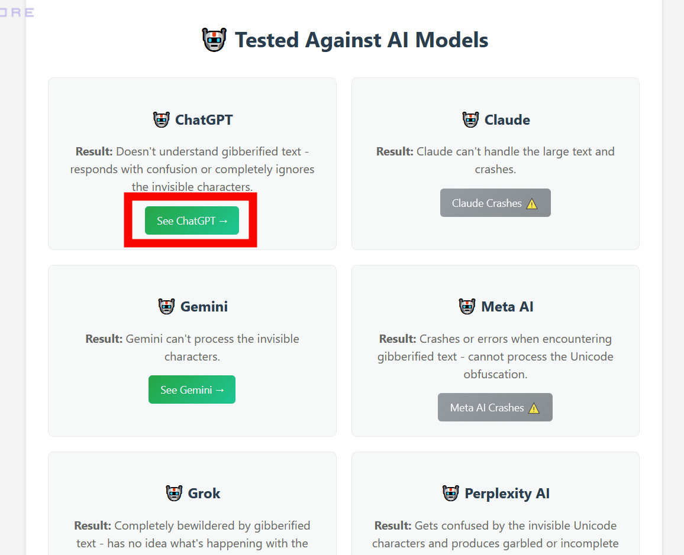Screen dimensions: 684x555
Task: Click the robot icon next to Claude heading
Action: pos(470,120)
